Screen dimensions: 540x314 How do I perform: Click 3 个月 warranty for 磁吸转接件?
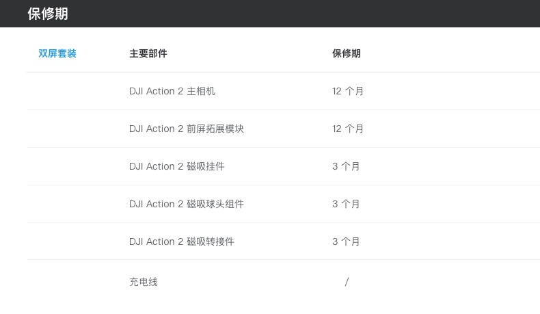click(346, 241)
